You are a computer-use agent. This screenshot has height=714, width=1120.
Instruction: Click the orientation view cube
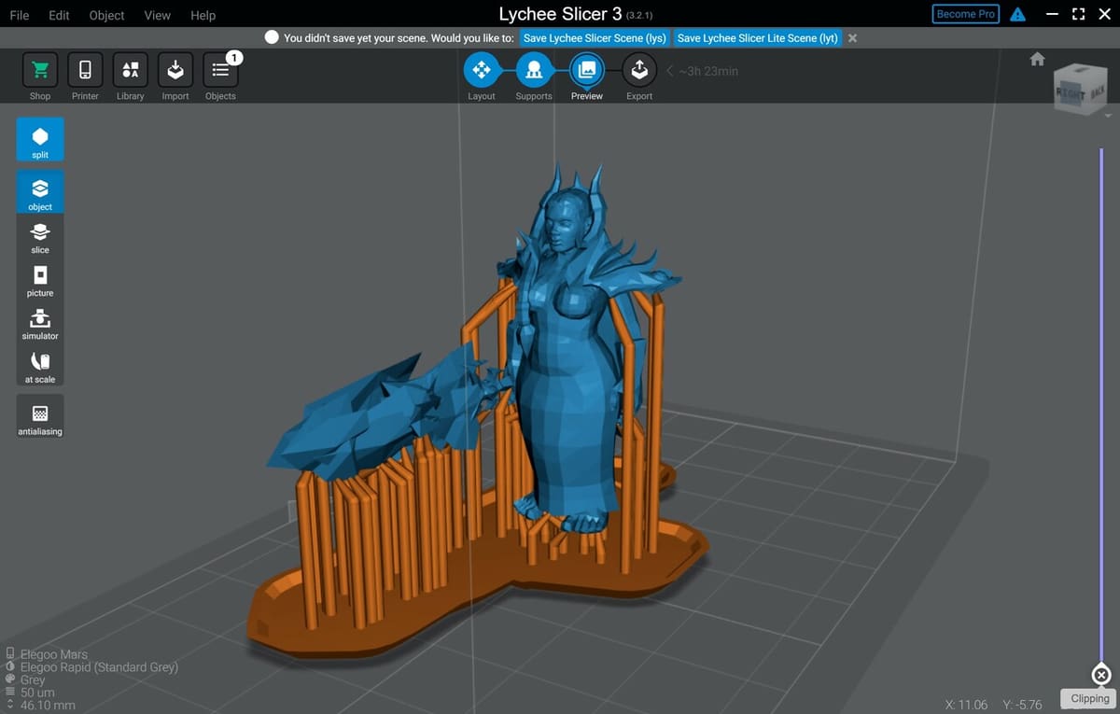pos(1083,91)
